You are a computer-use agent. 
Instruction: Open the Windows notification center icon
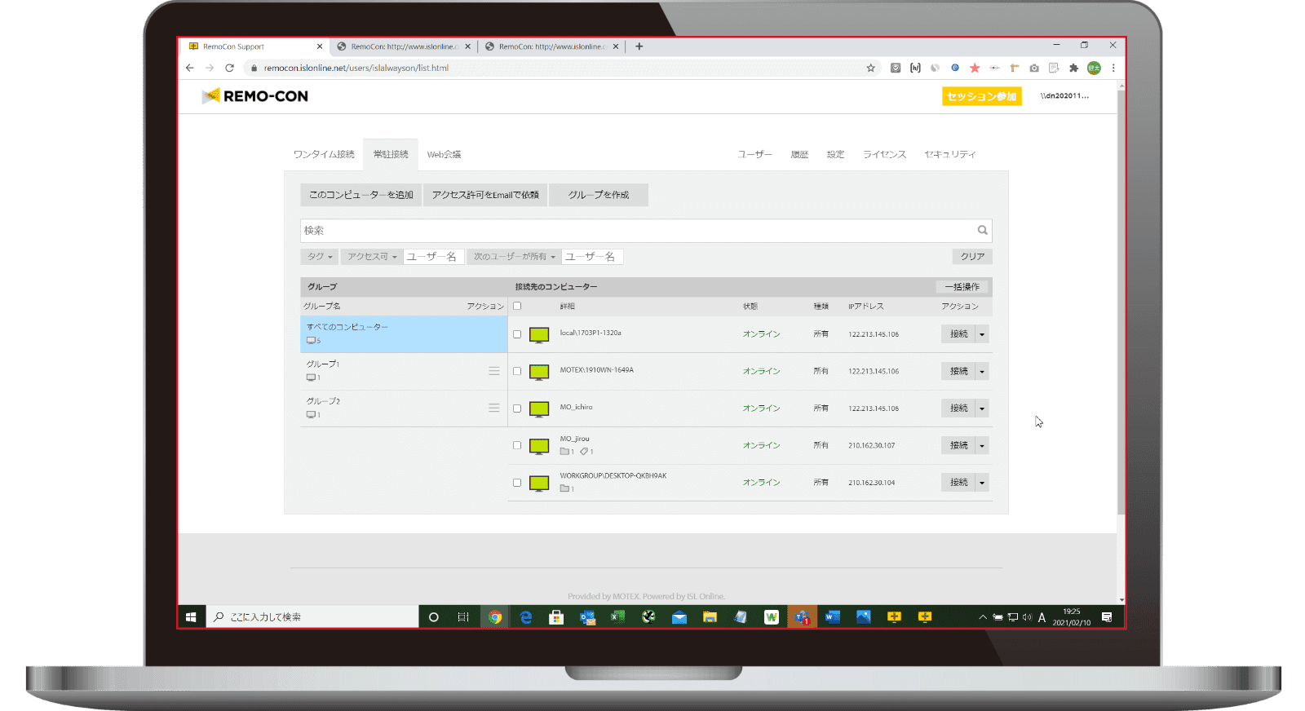tap(1107, 617)
